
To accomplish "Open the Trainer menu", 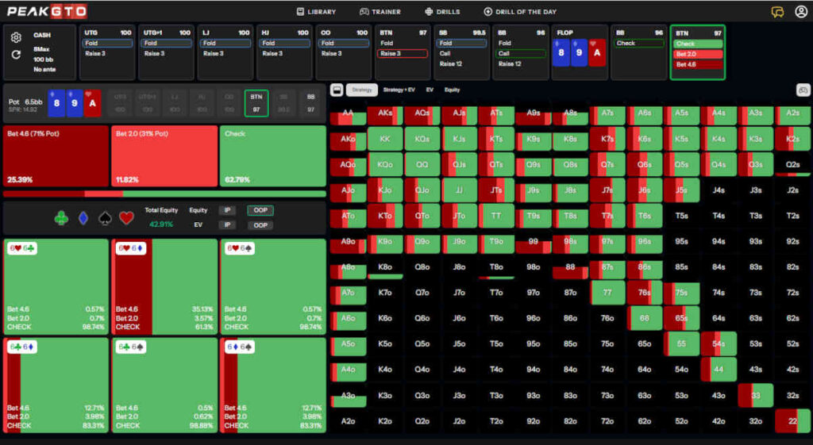I will tap(380, 11).
